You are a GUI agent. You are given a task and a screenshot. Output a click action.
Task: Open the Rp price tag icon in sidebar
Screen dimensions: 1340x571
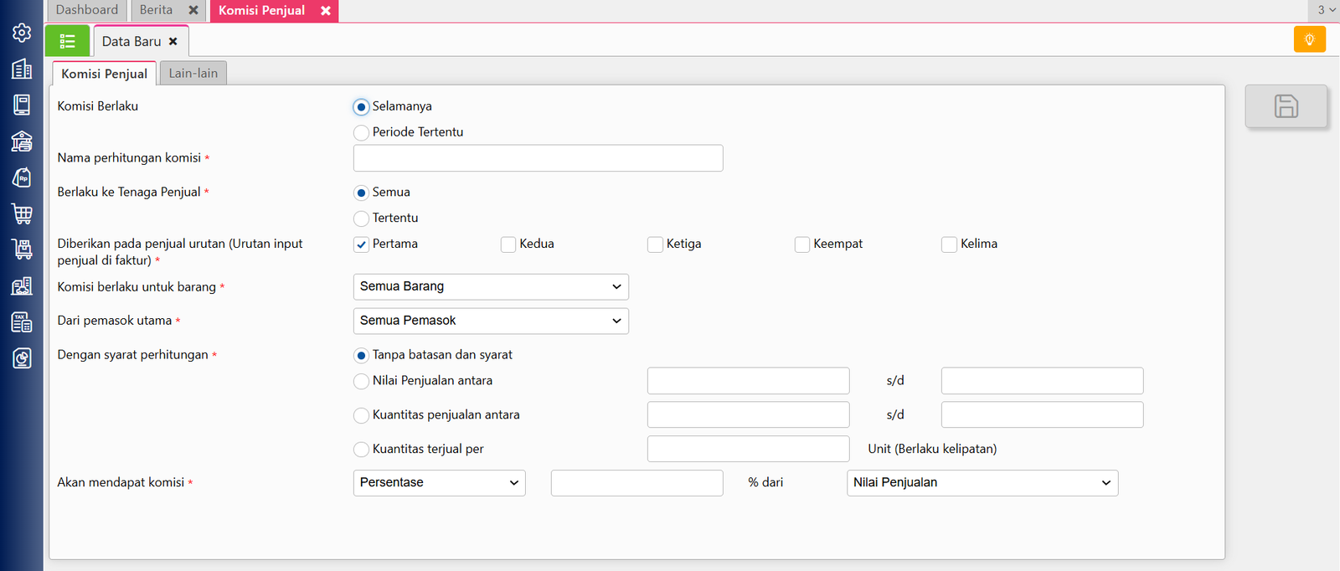(22, 177)
